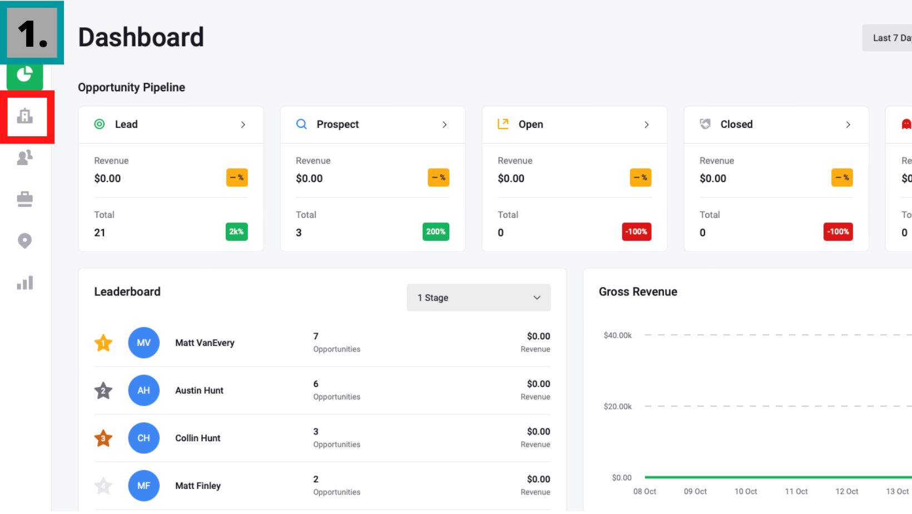
Task: Expand the Prospect stage chevron
Action: [x=445, y=125]
